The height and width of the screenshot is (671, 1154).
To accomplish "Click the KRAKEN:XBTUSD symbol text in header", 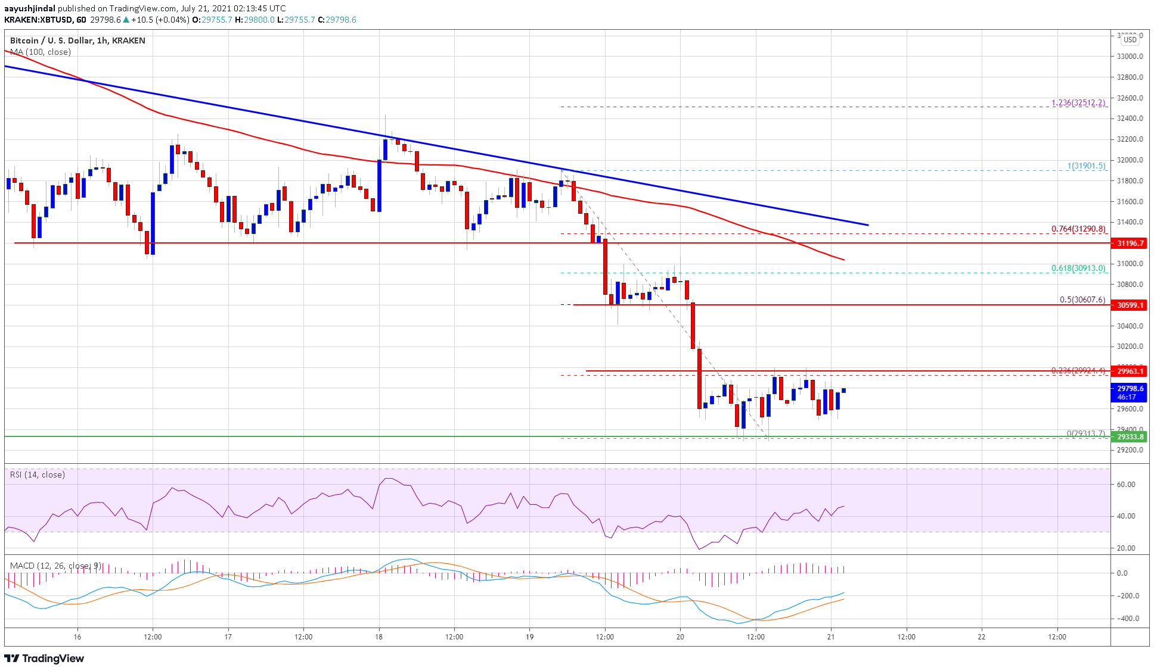I will tap(38, 20).
